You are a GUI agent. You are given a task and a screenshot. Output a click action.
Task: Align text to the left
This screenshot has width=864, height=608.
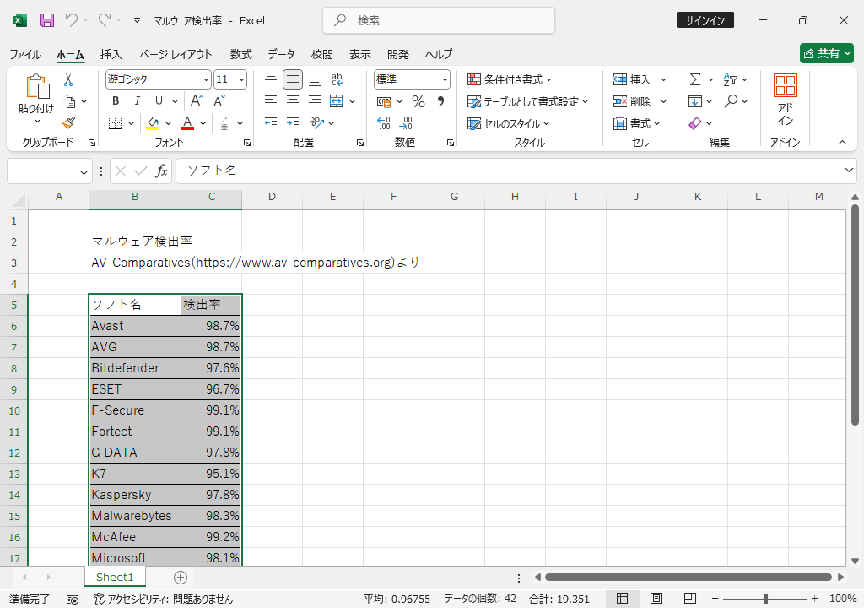click(x=271, y=101)
